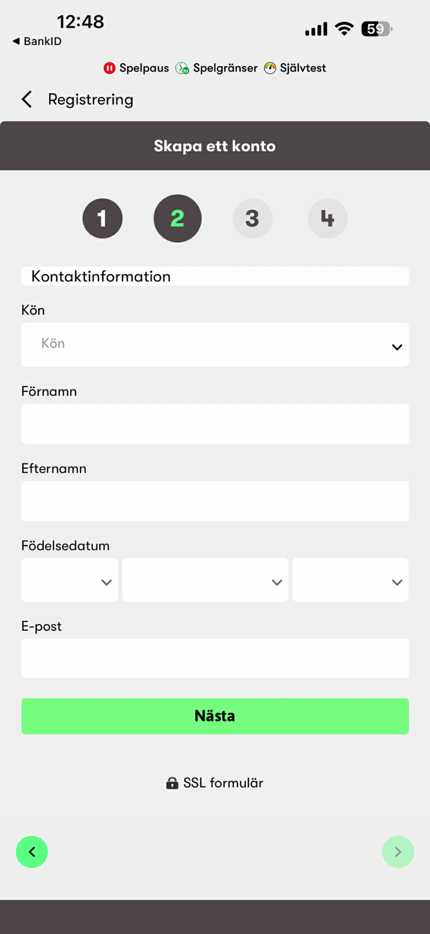430x934 pixels.
Task: Tap the SSL formulär lock icon
Action: (x=172, y=783)
